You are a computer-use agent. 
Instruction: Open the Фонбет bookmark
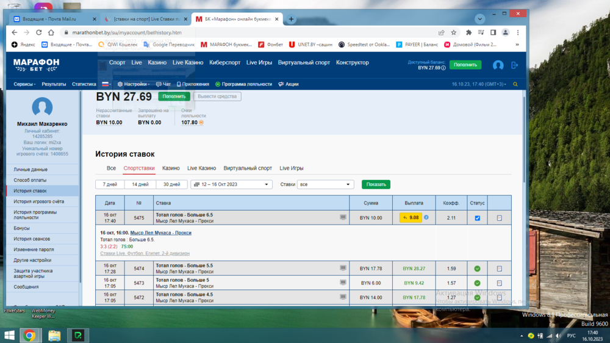(271, 45)
